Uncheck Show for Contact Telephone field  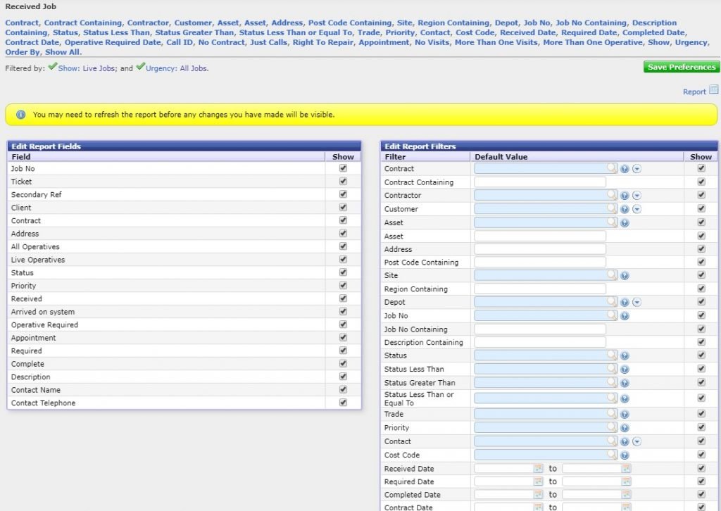(x=343, y=403)
